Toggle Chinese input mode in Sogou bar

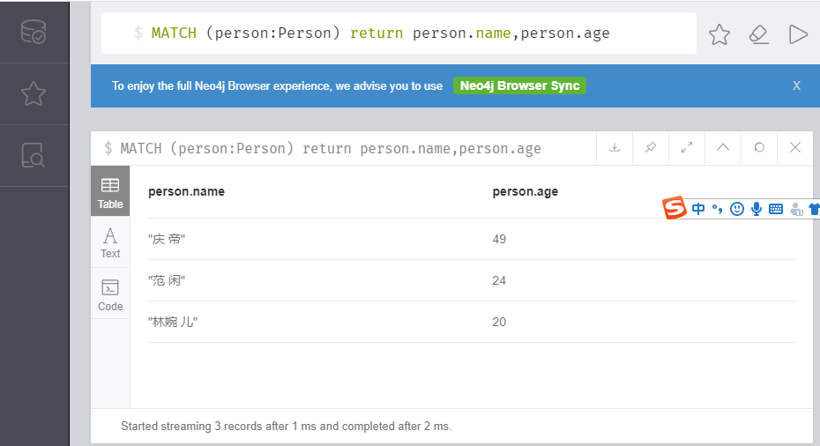tap(698, 209)
